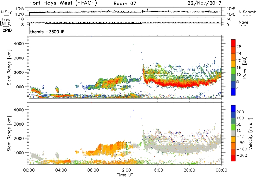The image size is (256, 177).
Task: Click the "Velocity [m s⁻¹]" colorbar title
Action: (x=250, y=133)
